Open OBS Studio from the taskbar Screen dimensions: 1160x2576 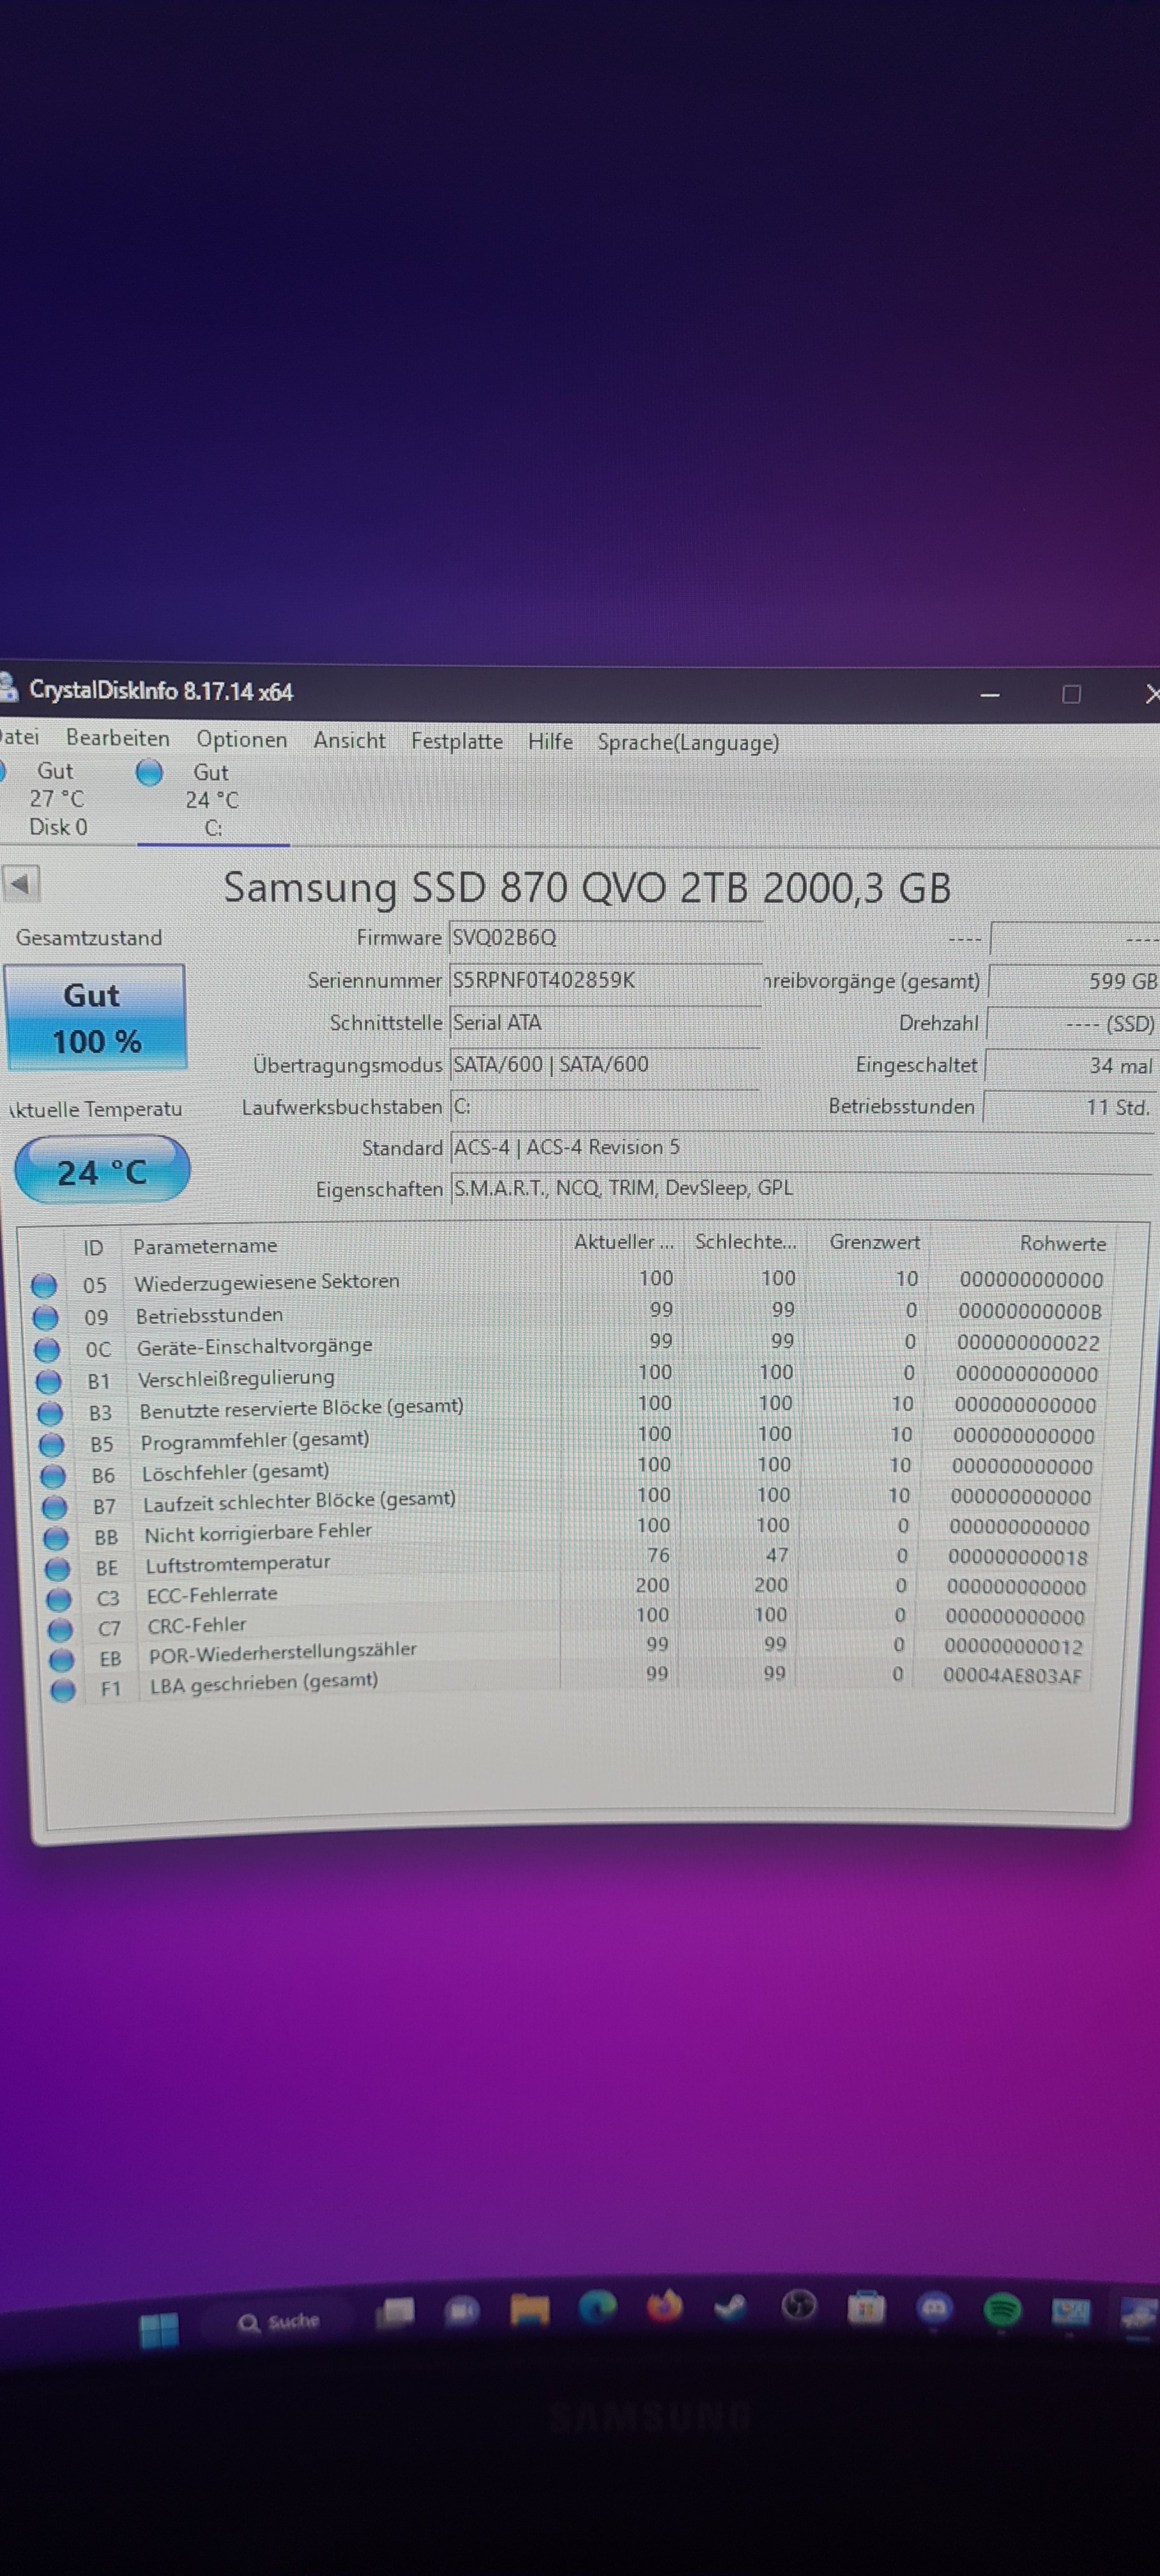coord(798,2305)
